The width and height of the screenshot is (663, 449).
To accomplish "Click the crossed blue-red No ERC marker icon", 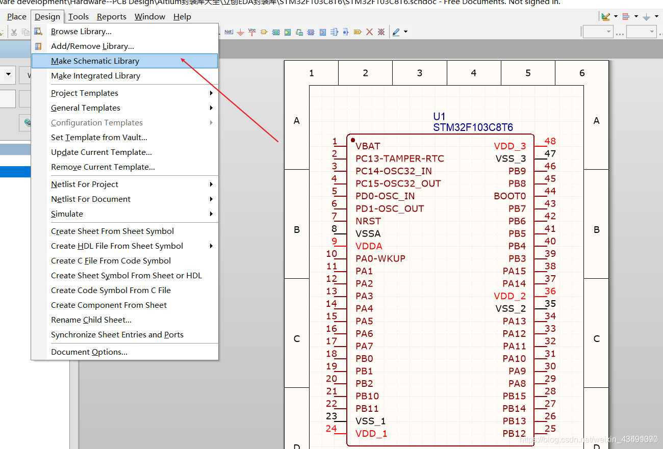I will [x=381, y=32].
